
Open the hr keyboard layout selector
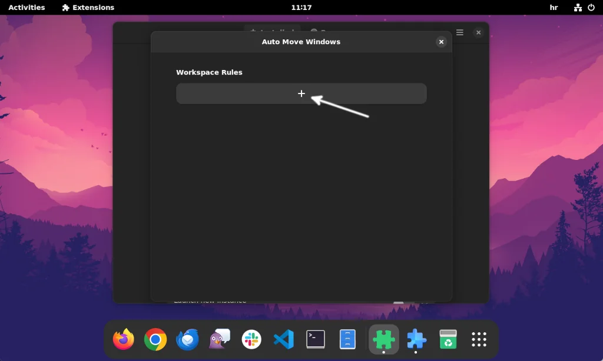point(554,8)
